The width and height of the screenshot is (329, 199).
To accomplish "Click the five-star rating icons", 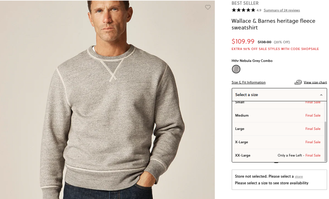I will tap(243, 10).
